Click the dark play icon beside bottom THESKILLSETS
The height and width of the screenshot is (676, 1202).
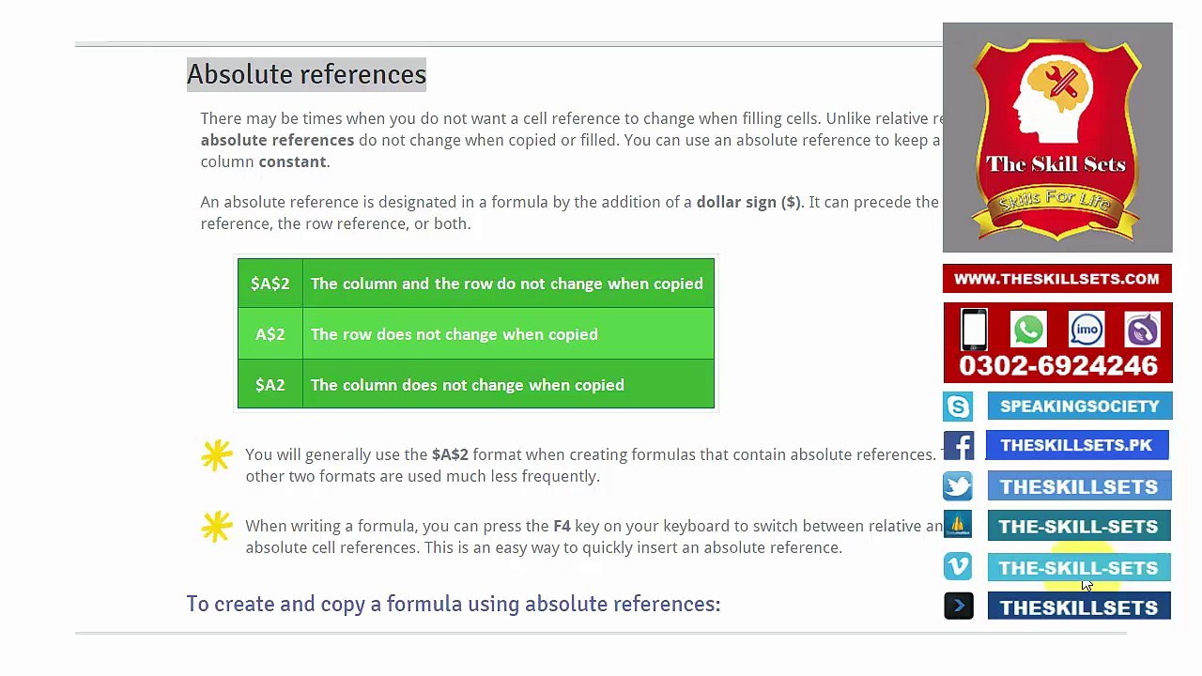(958, 607)
